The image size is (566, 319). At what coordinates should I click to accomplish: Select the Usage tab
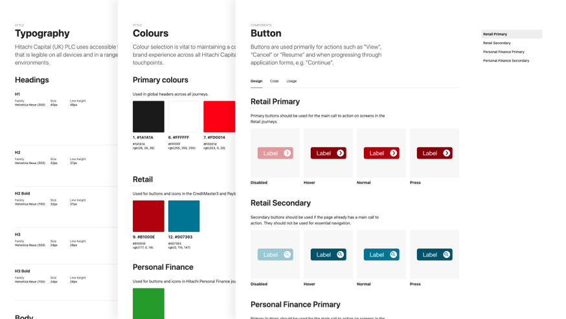291,81
